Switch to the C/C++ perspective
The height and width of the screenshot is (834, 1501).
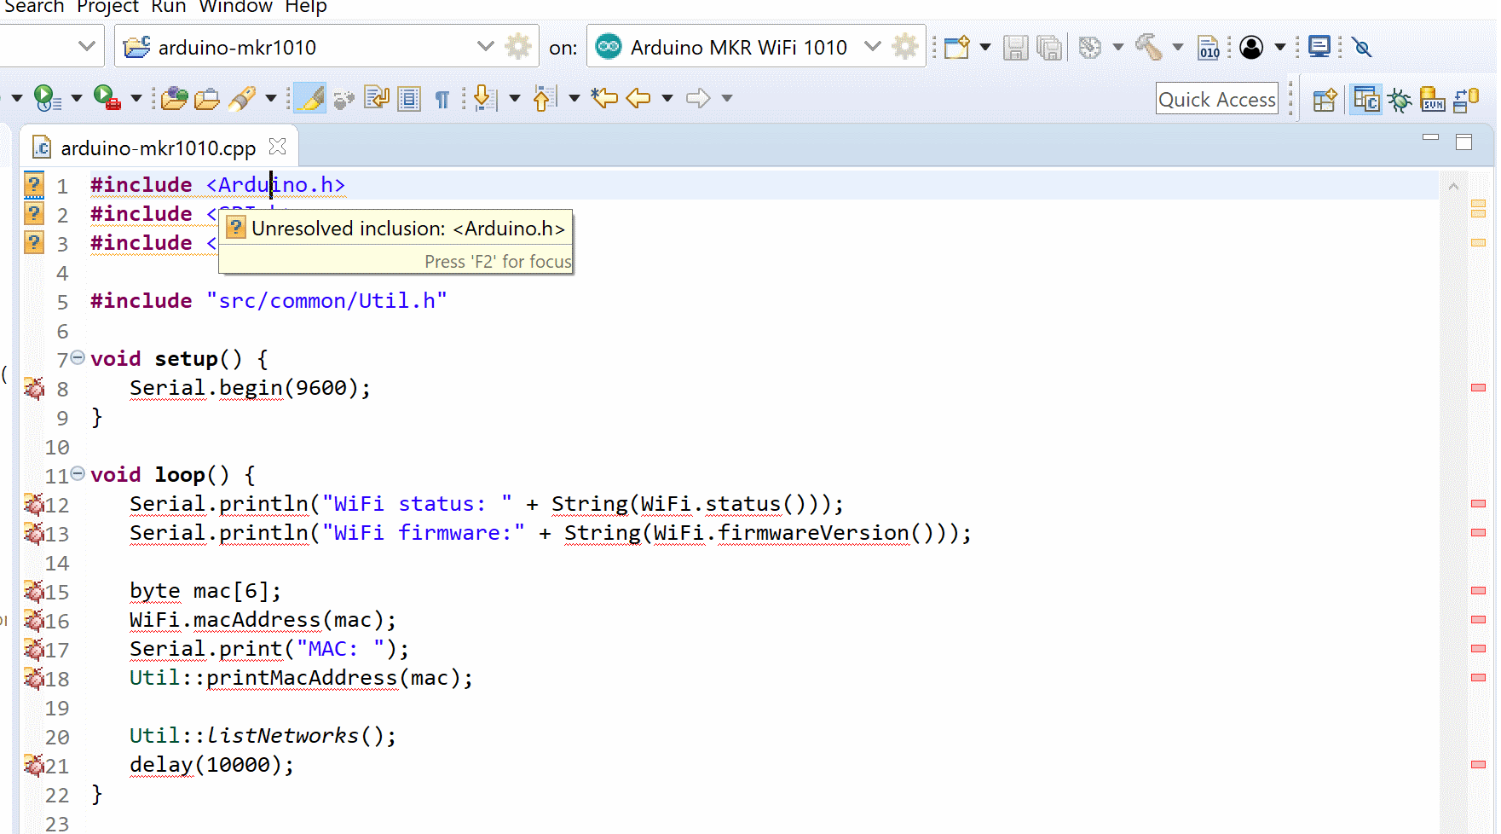click(x=1366, y=100)
